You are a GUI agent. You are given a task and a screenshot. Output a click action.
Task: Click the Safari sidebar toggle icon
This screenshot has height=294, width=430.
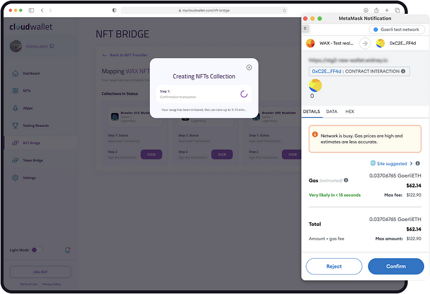coord(31,10)
